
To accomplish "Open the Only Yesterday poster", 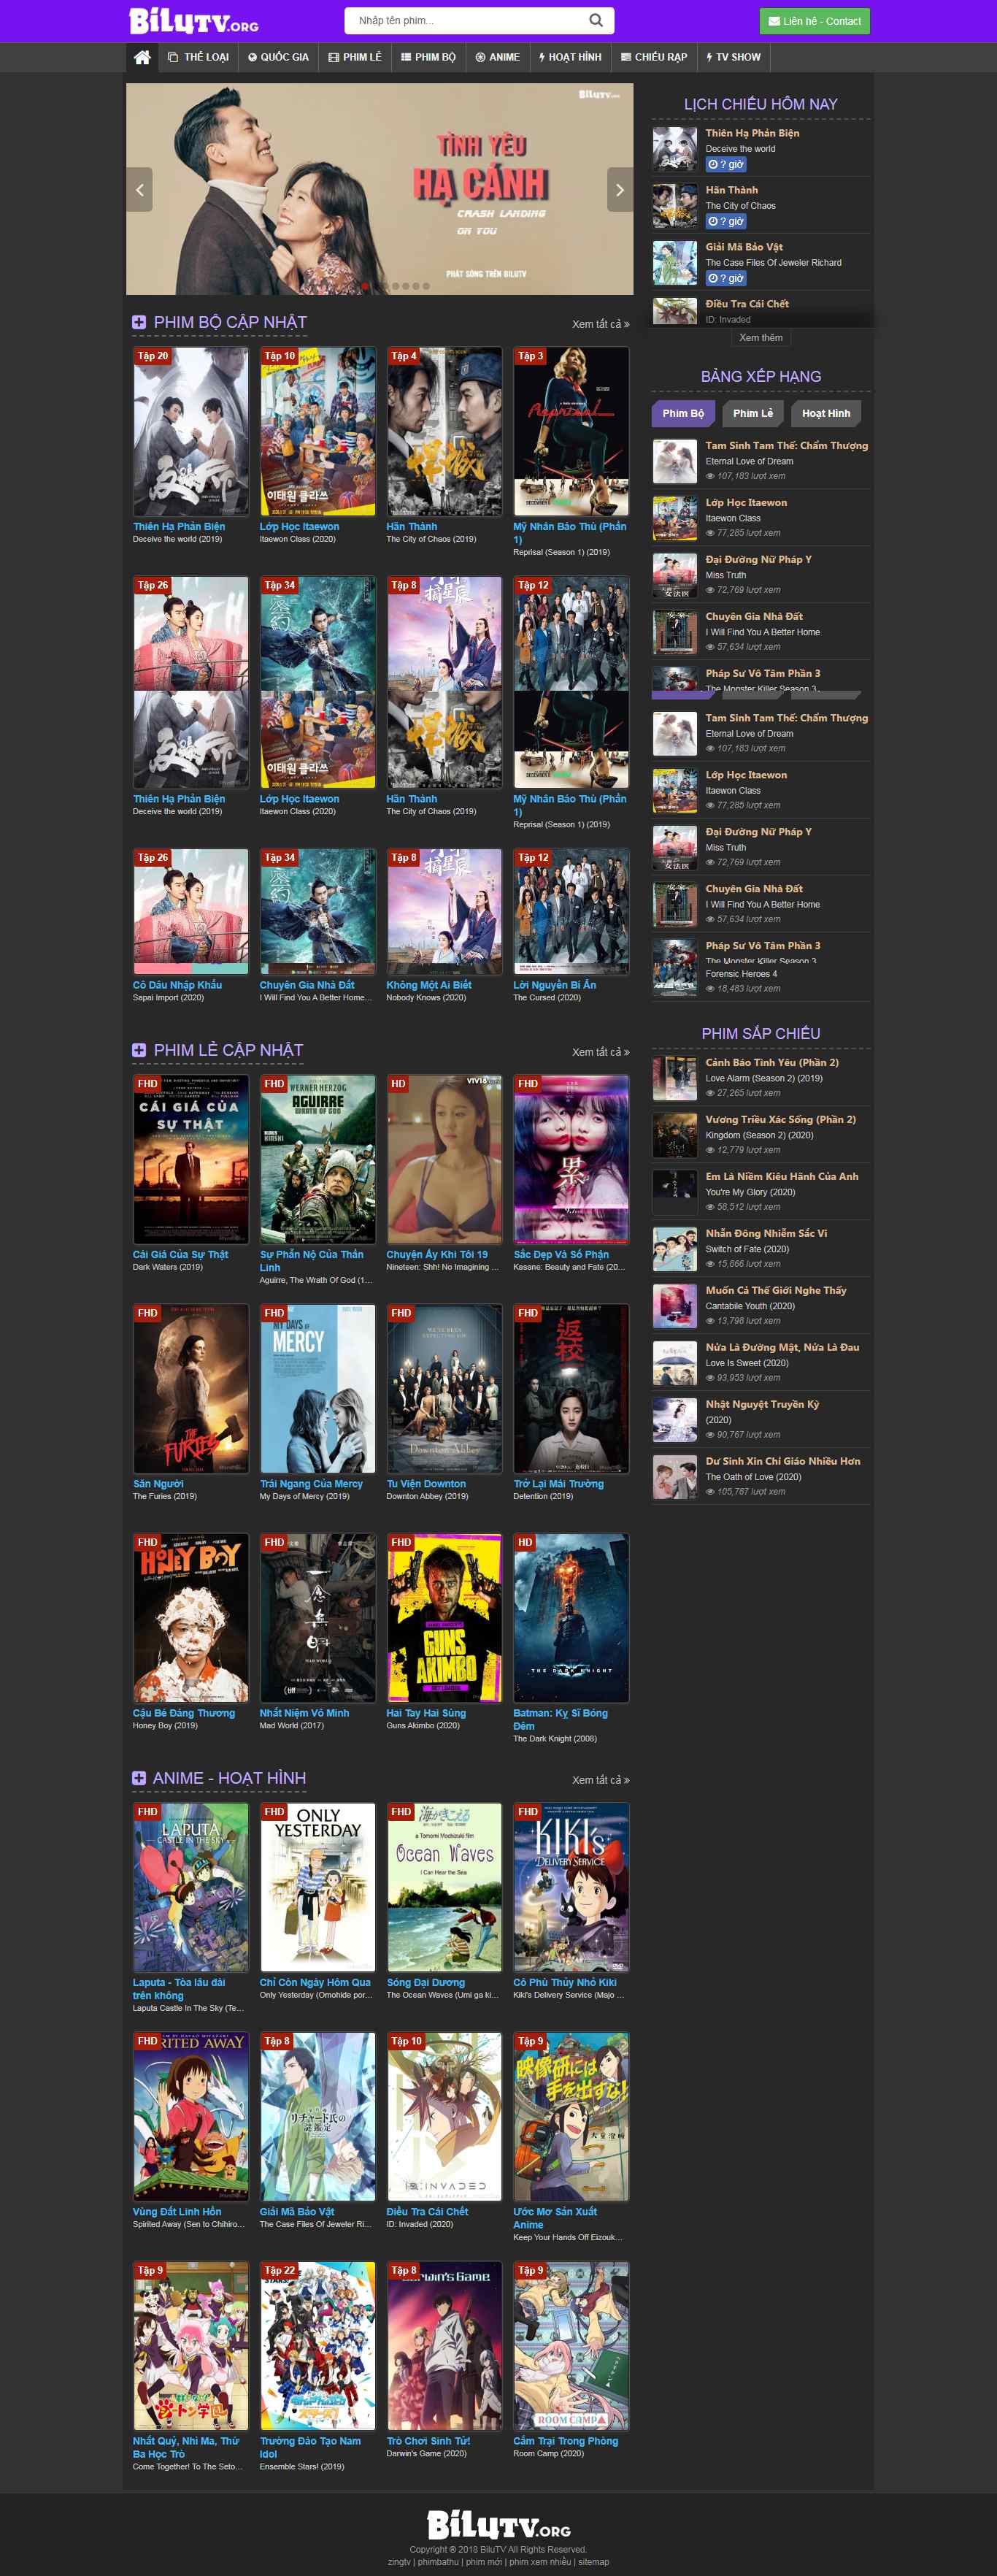I will pos(318,1887).
